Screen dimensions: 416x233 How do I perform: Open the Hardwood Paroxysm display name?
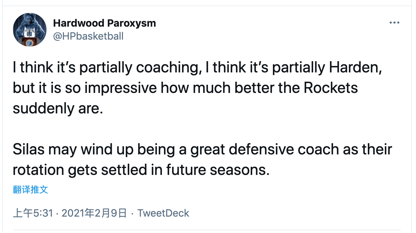pos(105,23)
